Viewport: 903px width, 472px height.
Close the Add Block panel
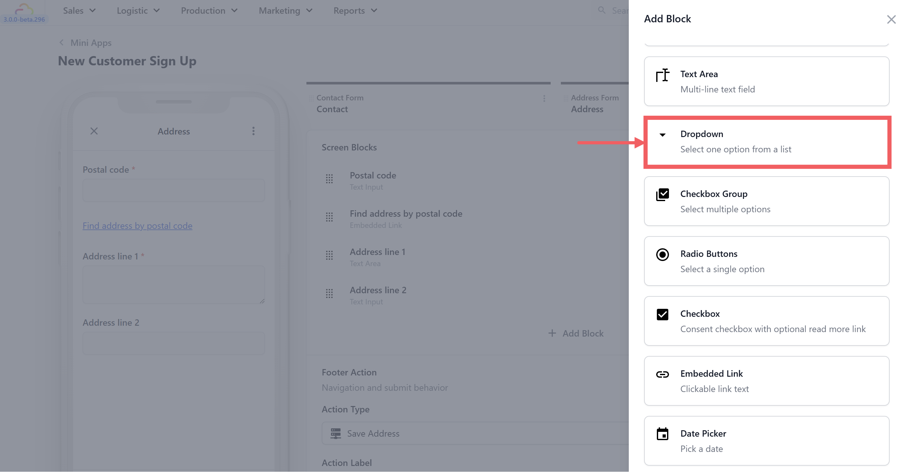[x=891, y=19]
